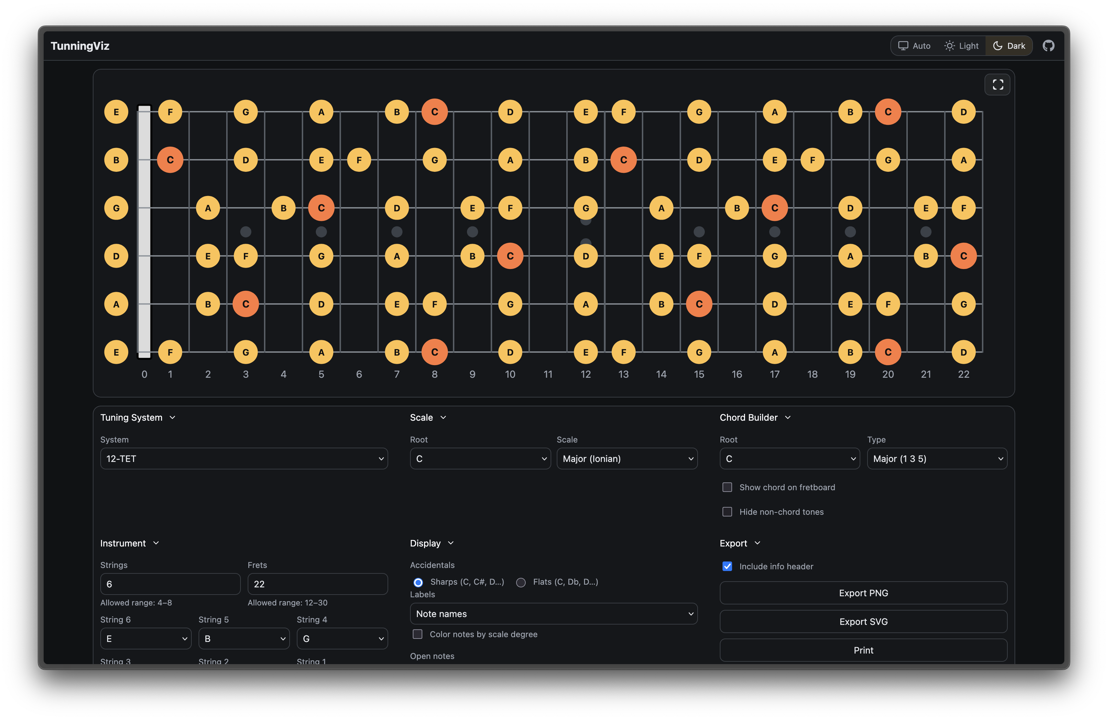Open the tuning System 12-TET dropdown
The height and width of the screenshot is (720, 1108).
pos(244,459)
